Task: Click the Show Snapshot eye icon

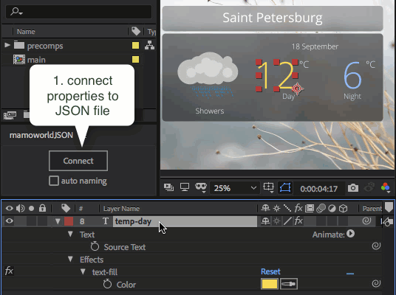Action: 369,187
